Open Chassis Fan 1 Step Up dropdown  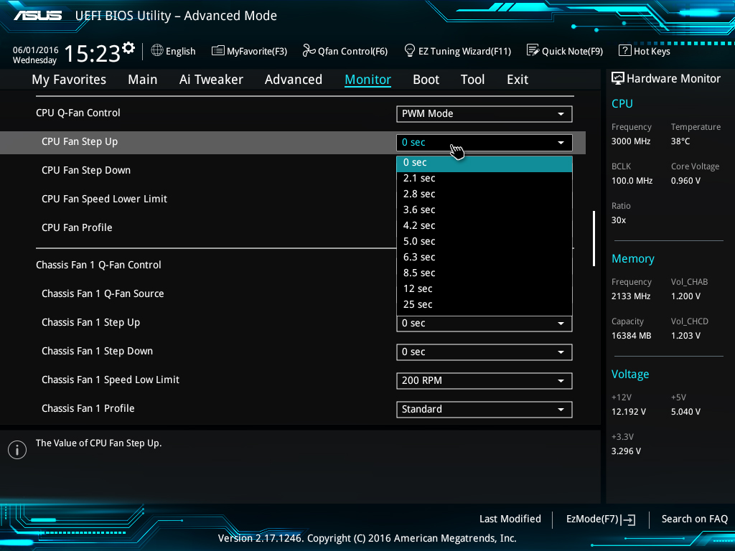(x=484, y=324)
